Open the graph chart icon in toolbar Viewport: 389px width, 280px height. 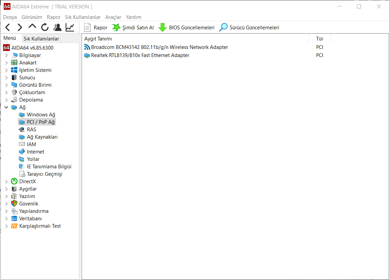70,27
